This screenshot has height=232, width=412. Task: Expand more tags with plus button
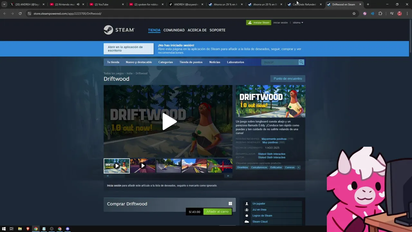[x=298, y=168]
